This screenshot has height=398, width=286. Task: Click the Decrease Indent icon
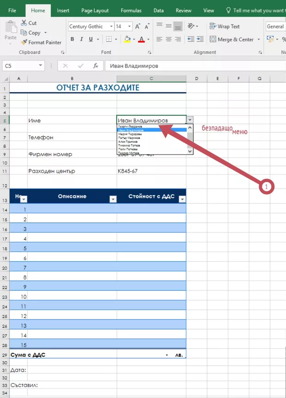(x=191, y=39)
